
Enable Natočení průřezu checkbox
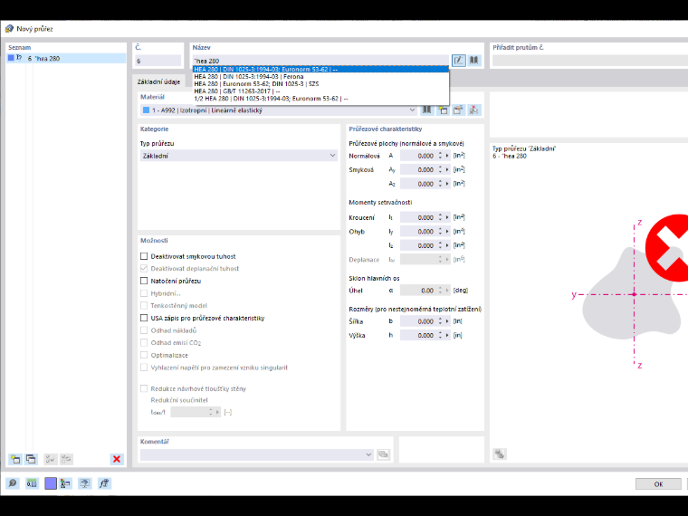pyautogui.click(x=144, y=281)
